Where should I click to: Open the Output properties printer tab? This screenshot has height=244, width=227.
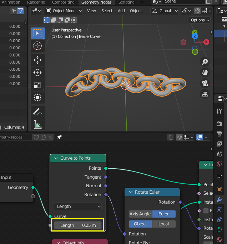219,134
